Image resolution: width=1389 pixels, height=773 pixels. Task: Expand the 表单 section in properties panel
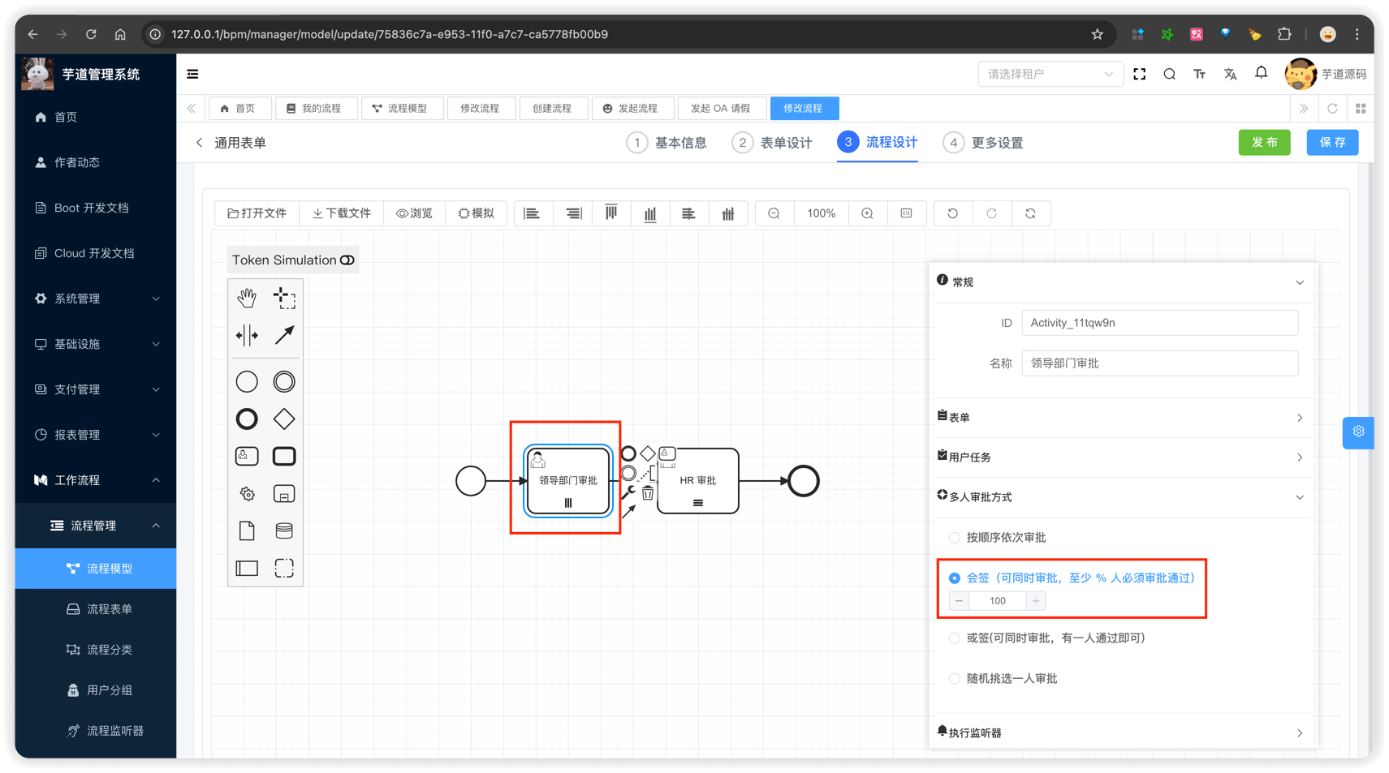1120,417
